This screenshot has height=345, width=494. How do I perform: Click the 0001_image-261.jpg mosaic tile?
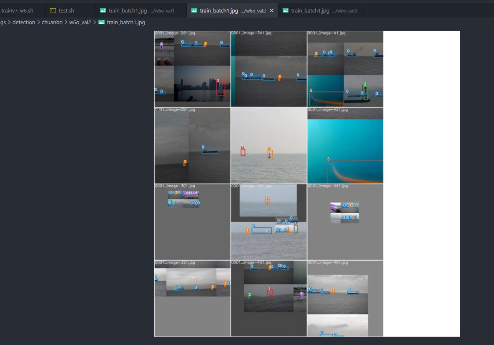coord(193,69)
